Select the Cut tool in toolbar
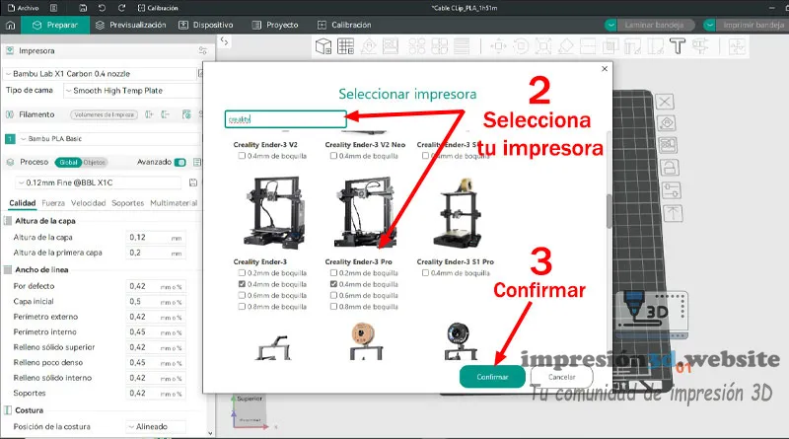 point(588,46)
